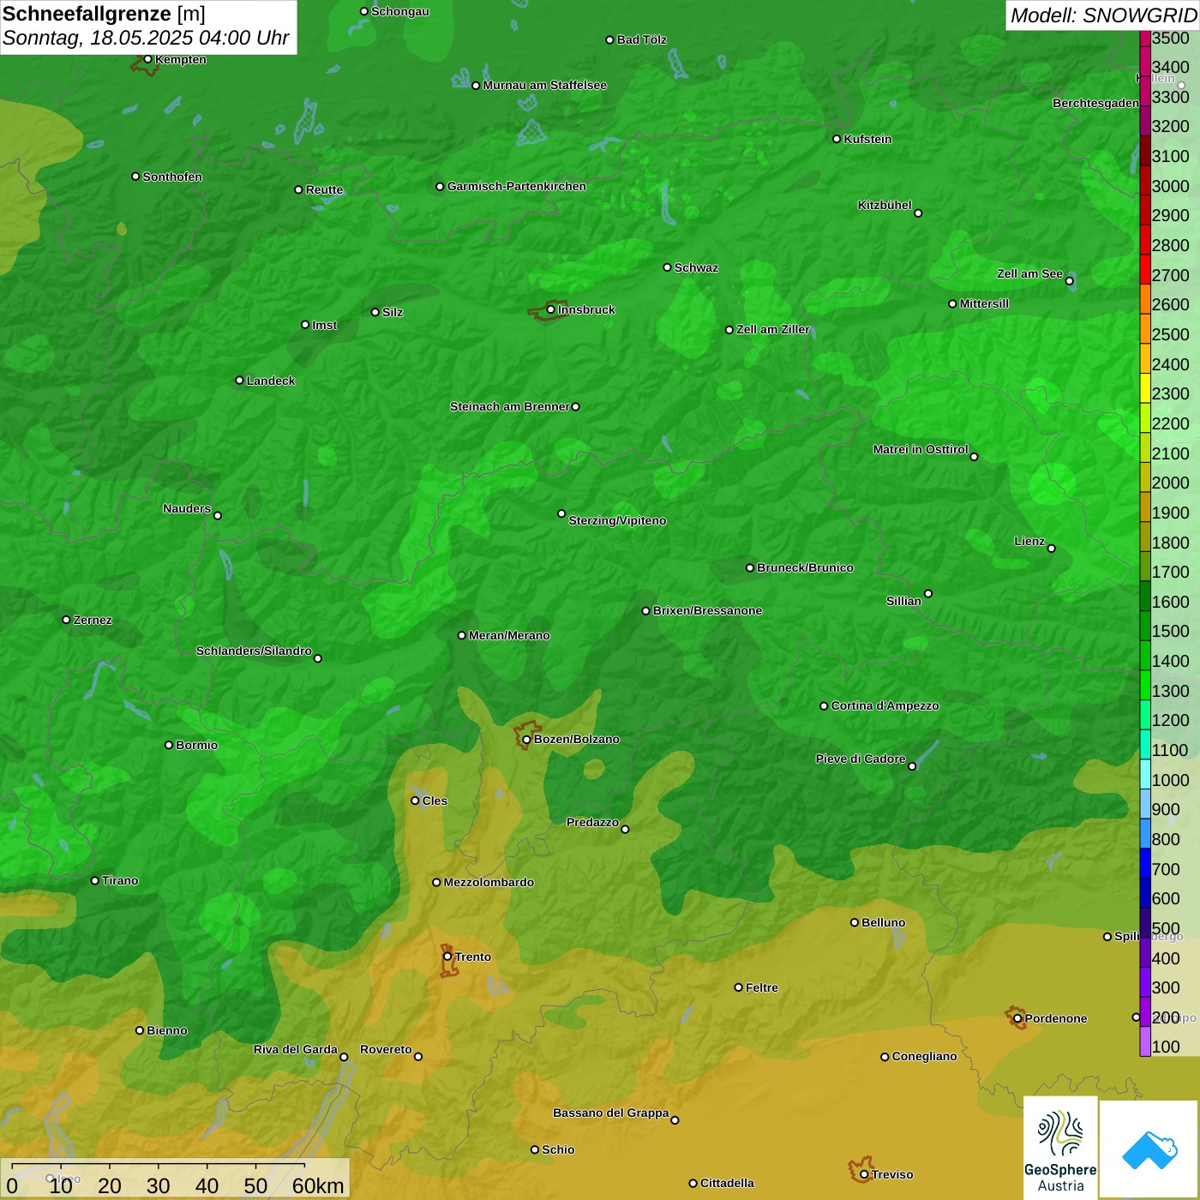Click the Rovereto label
The width and height of the screenshot is (1200, 1200).
(x=386, y=1049)
